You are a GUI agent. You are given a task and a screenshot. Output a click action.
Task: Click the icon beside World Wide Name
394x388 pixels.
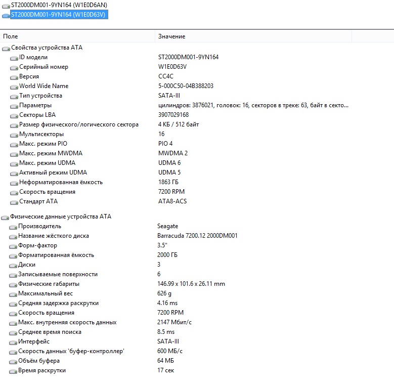(x=14, y=87)
